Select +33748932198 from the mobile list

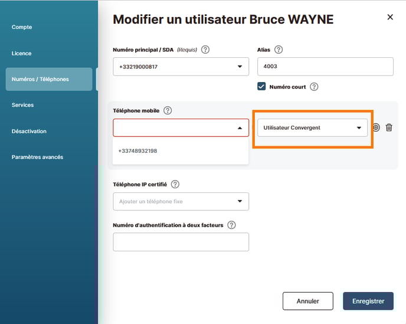[181, 151]
